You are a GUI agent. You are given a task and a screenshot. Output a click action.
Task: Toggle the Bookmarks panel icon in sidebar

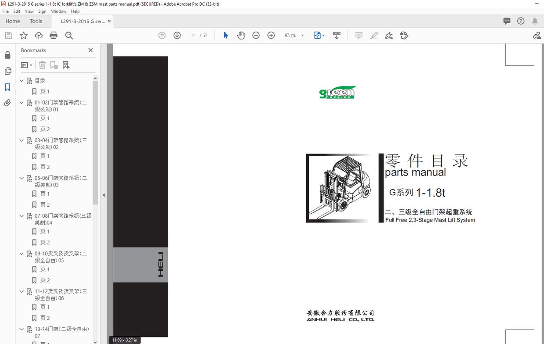pyautogui.click(x=7, y=87)
